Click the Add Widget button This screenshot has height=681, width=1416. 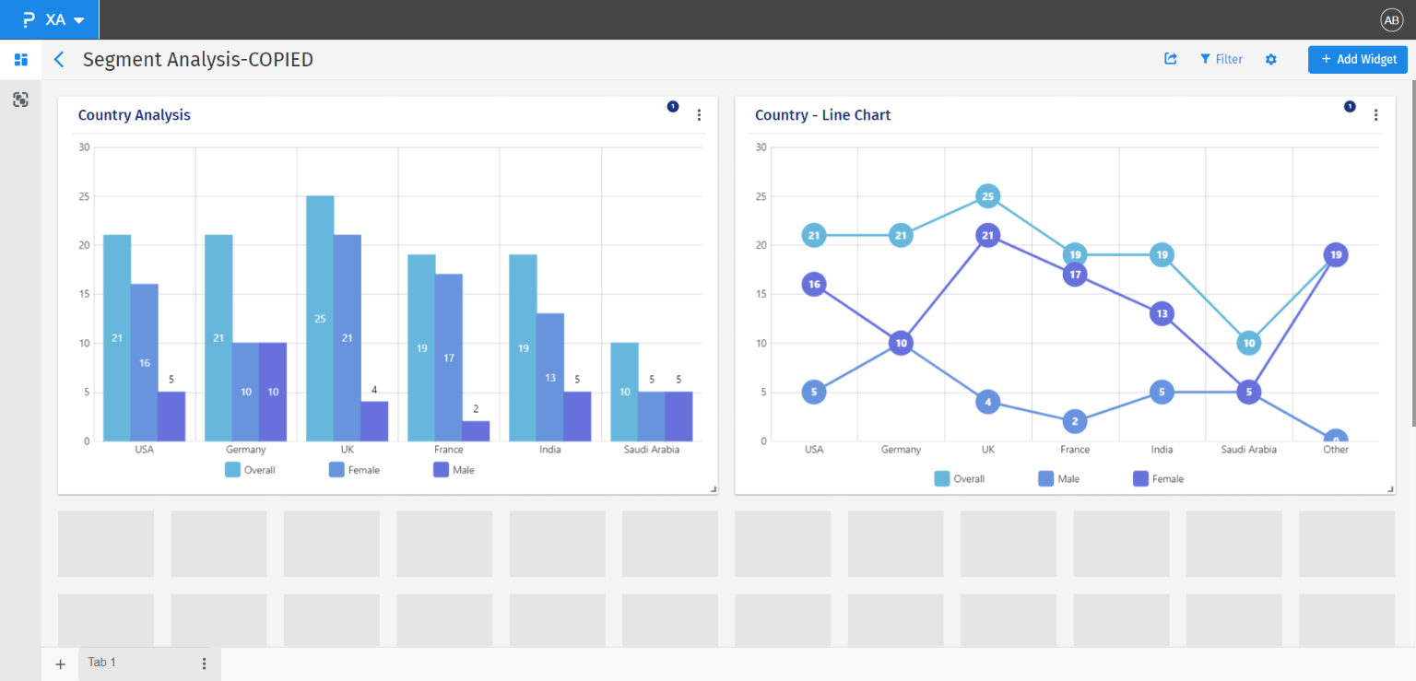1357,59
